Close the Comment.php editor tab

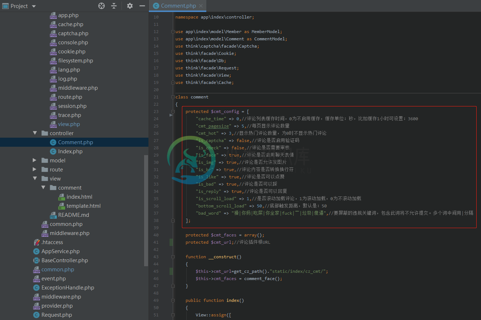(x=201, y=6)
